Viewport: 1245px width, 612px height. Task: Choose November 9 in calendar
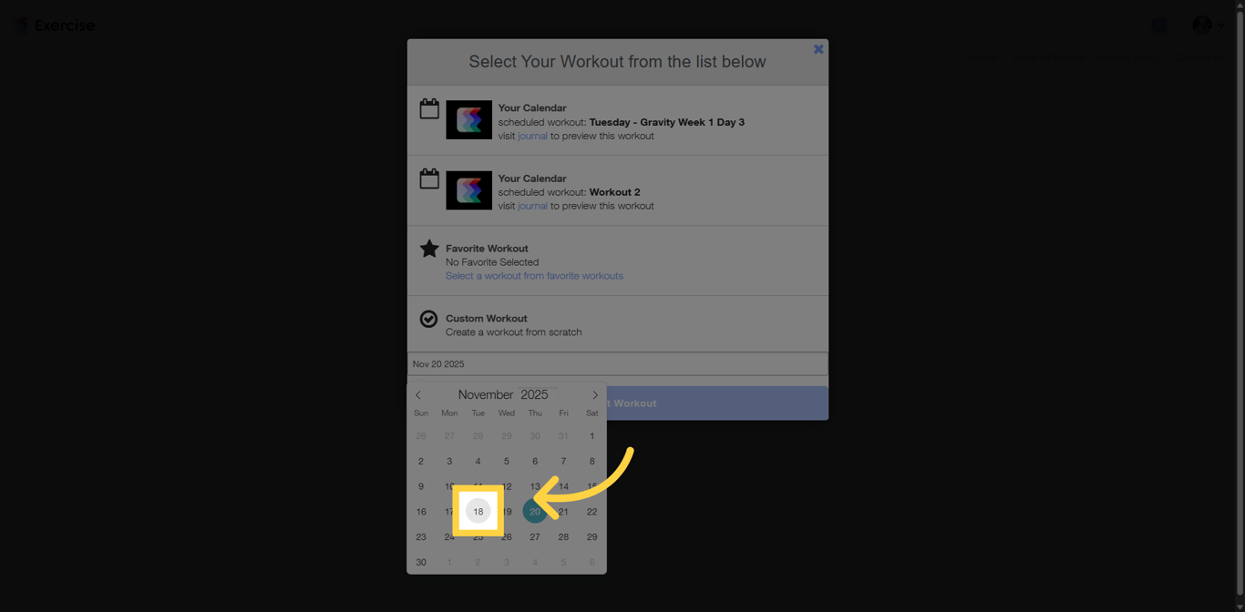(x=421, y=486)
